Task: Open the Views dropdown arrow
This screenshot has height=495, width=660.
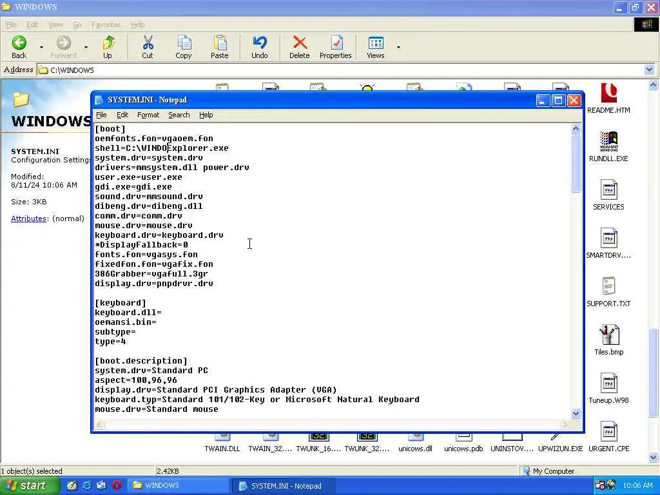Action: 398,47
